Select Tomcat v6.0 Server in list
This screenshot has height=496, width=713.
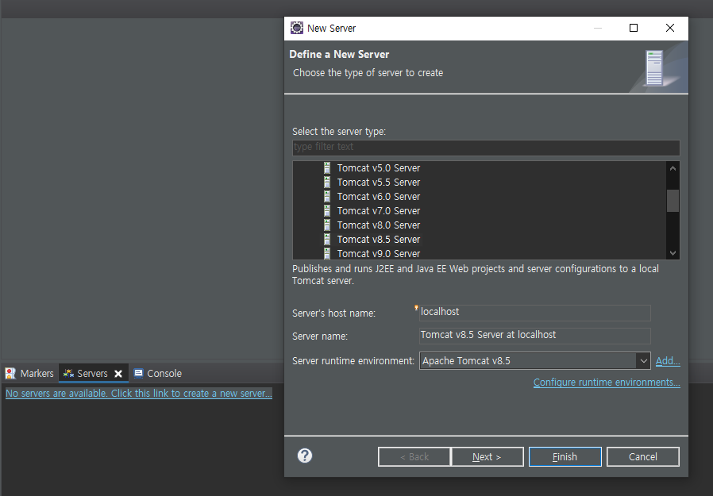click(378, 196)
